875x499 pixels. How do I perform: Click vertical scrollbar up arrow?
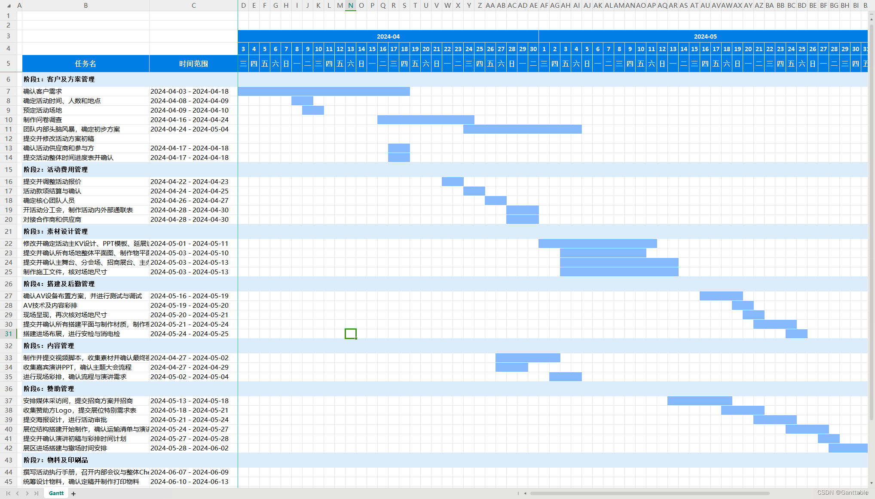pos(872,19)
